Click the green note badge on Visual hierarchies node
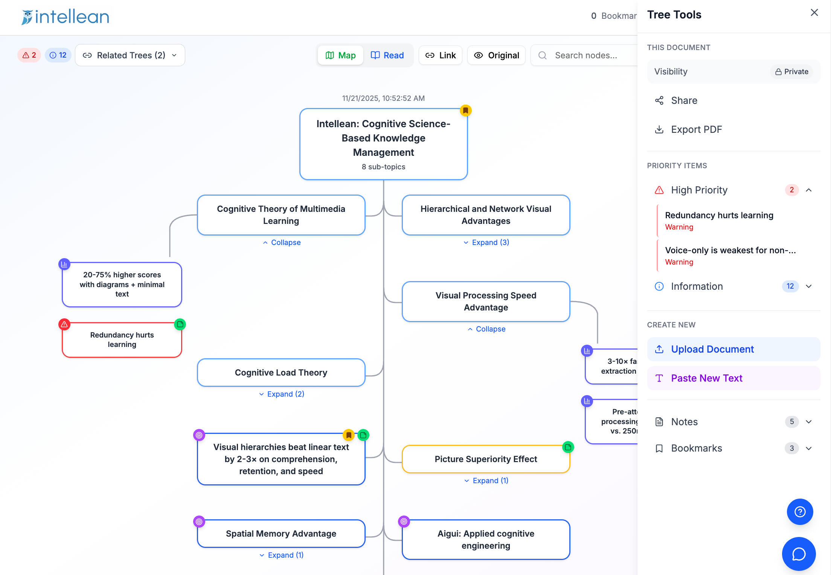The height and width of the screenshot is (575, 831). pyautogui.click(x=363, y=435)
